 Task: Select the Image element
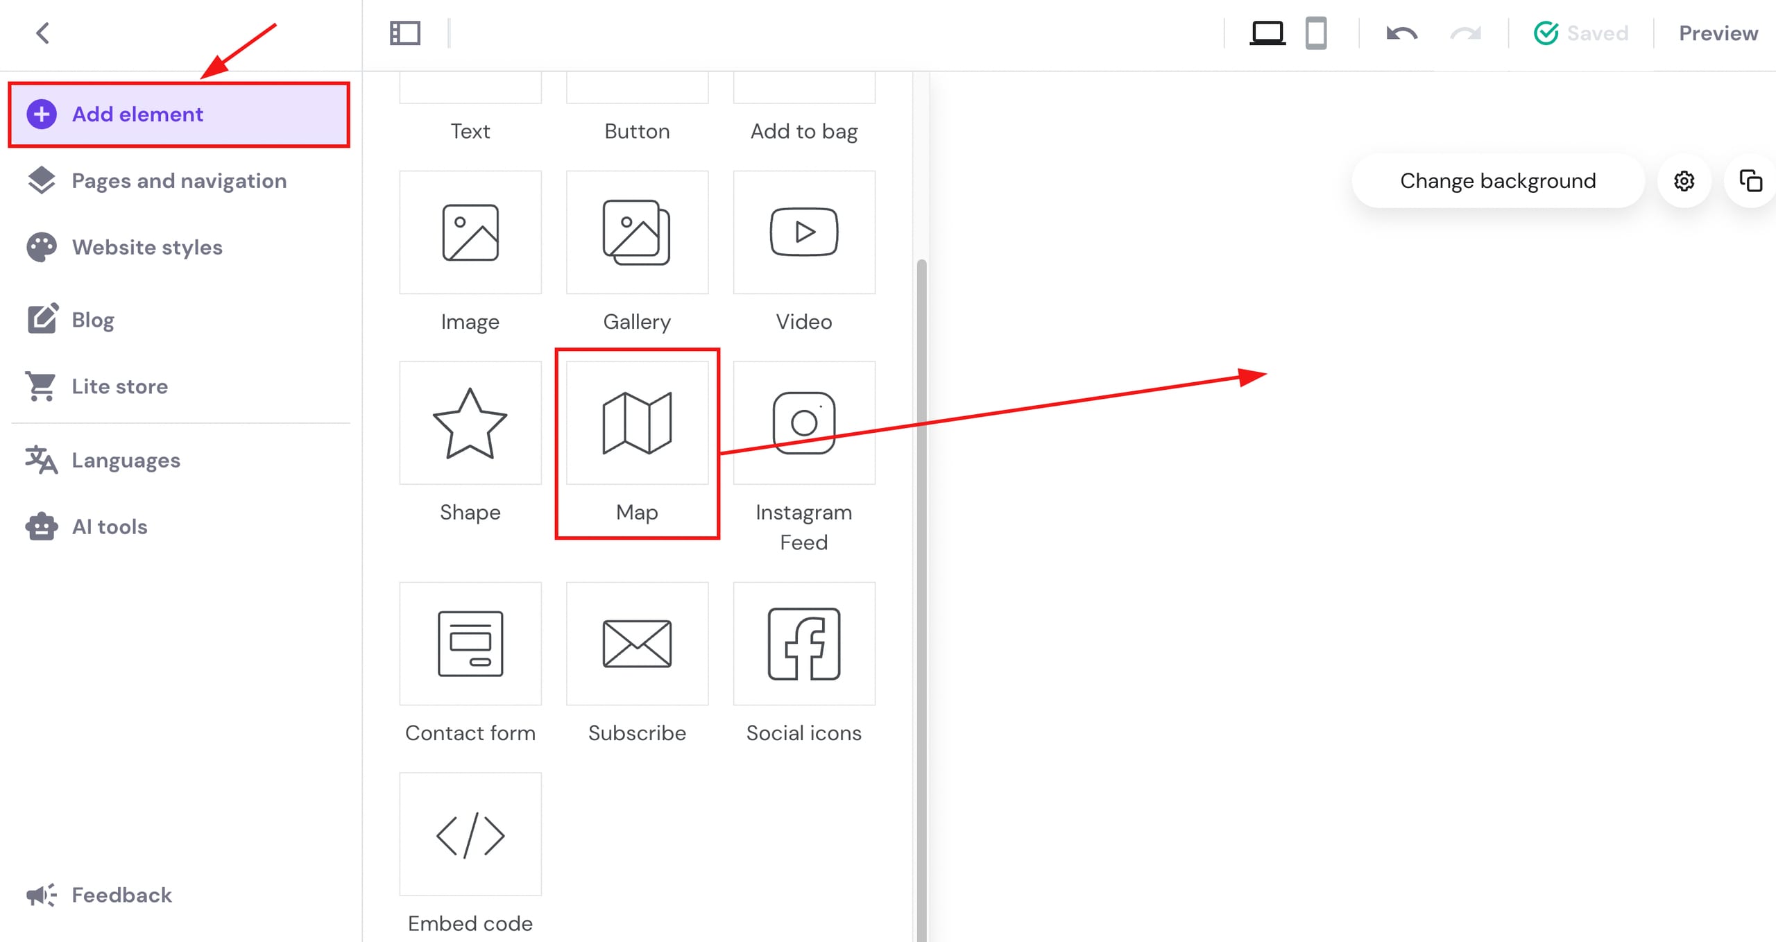pyautogui.click(x=470, y=232)
